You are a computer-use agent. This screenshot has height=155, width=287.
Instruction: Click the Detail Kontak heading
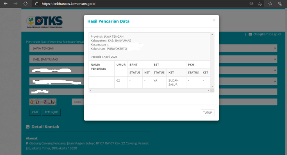point(46,127)
